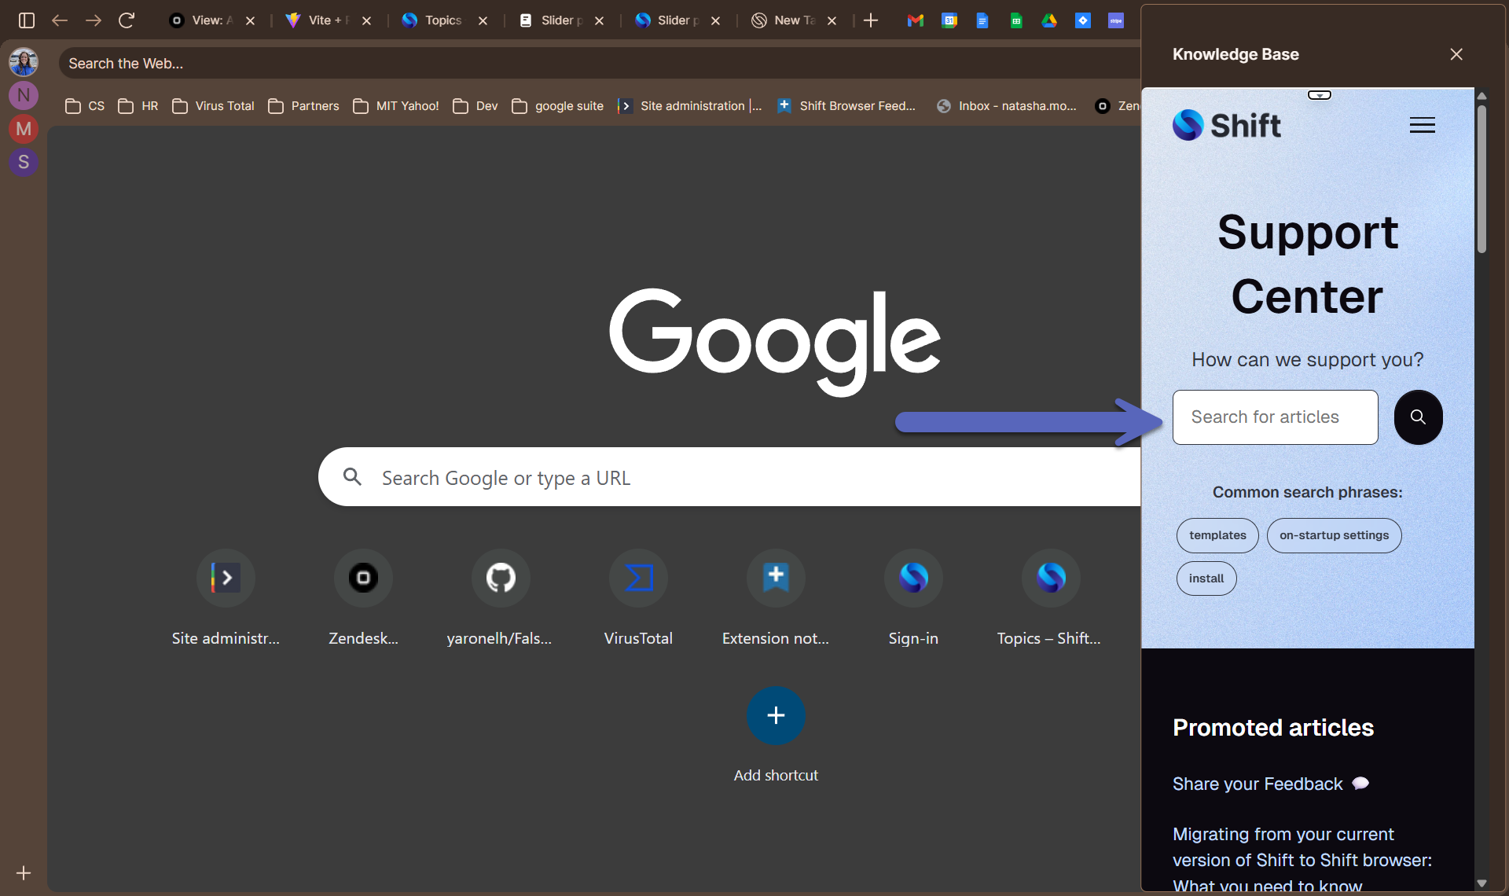The height and width of the screenshot is (896, 1509).
Task: Select the profile photo avatar in the sidebar
Action: pyautogui.click(x=24, y=61)
